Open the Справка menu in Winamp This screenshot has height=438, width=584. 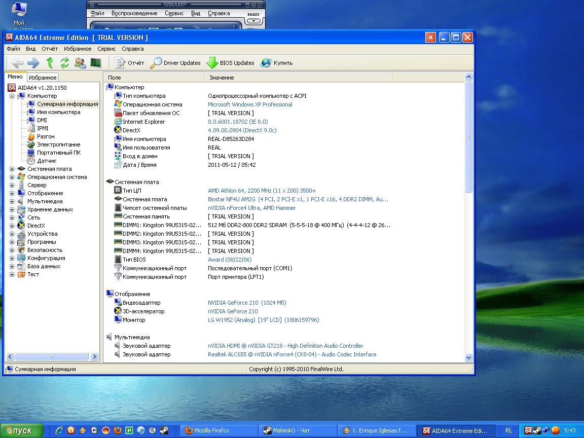218,13
